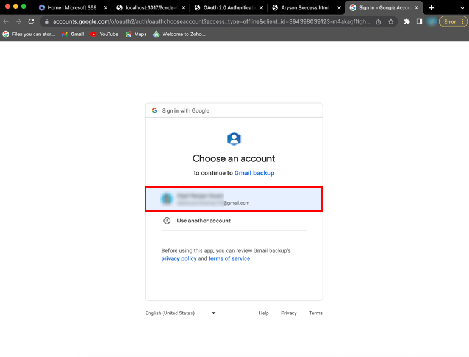Screen dimensions: 469x357
Task: Toggle the browser side panel
Action: [419, 21]
